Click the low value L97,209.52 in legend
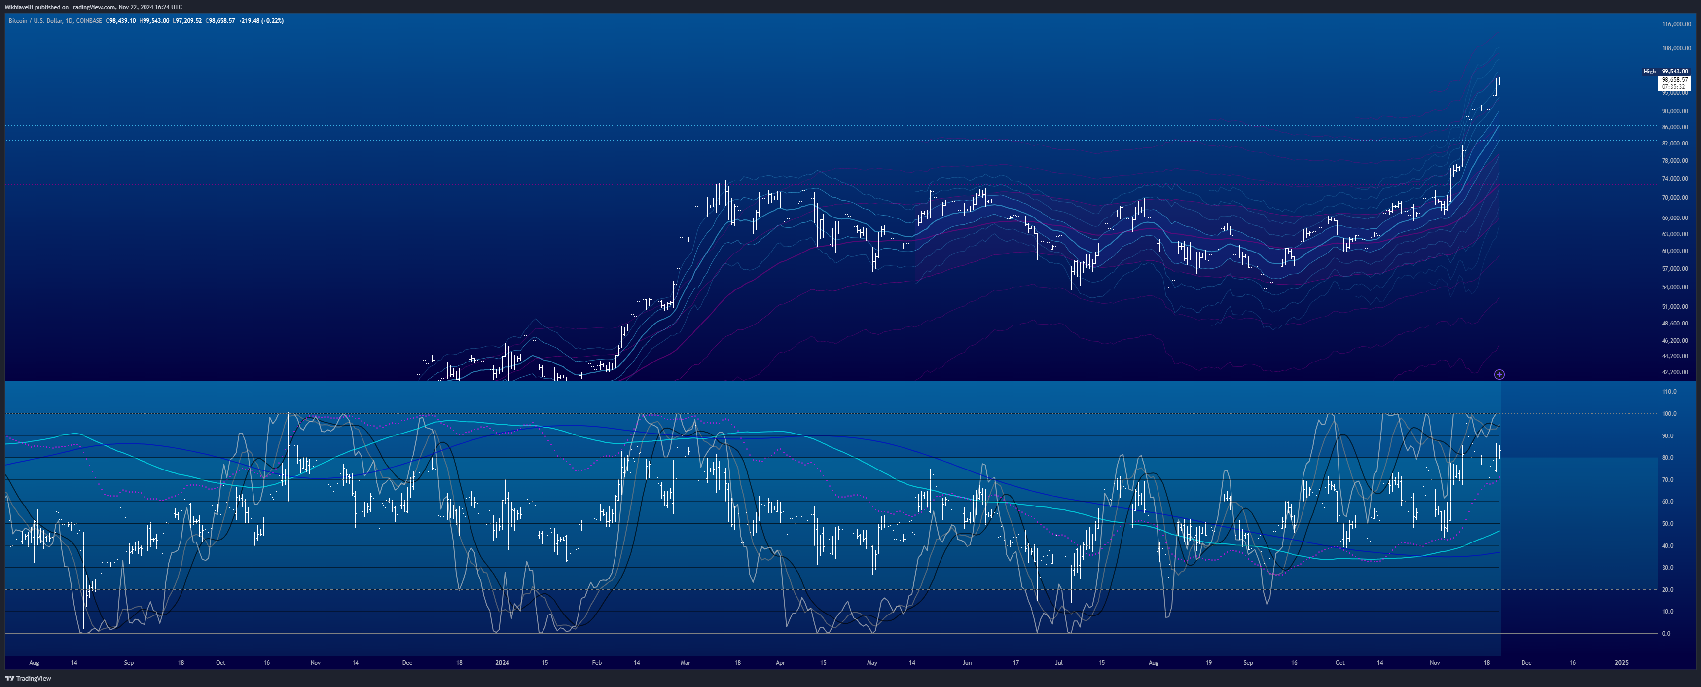Screen dimensions: 1701x687 pyautogui.click(x=187, y=21)
